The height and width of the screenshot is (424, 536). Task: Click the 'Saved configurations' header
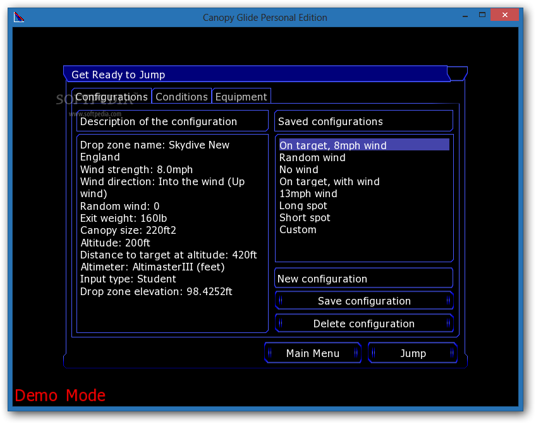pos(363,121)
